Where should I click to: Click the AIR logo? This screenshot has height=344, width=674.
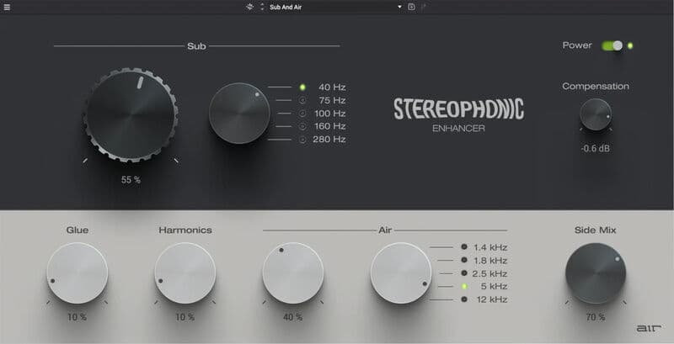[649, 329]
